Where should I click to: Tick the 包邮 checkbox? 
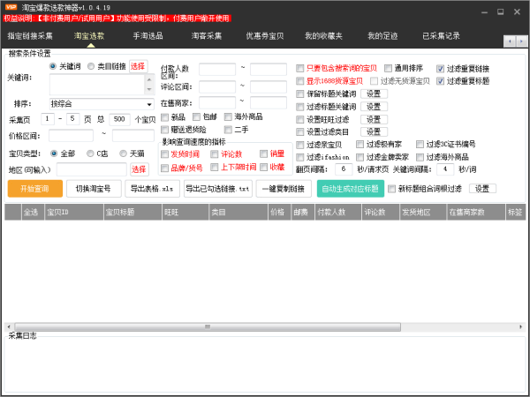coord(196,116)
